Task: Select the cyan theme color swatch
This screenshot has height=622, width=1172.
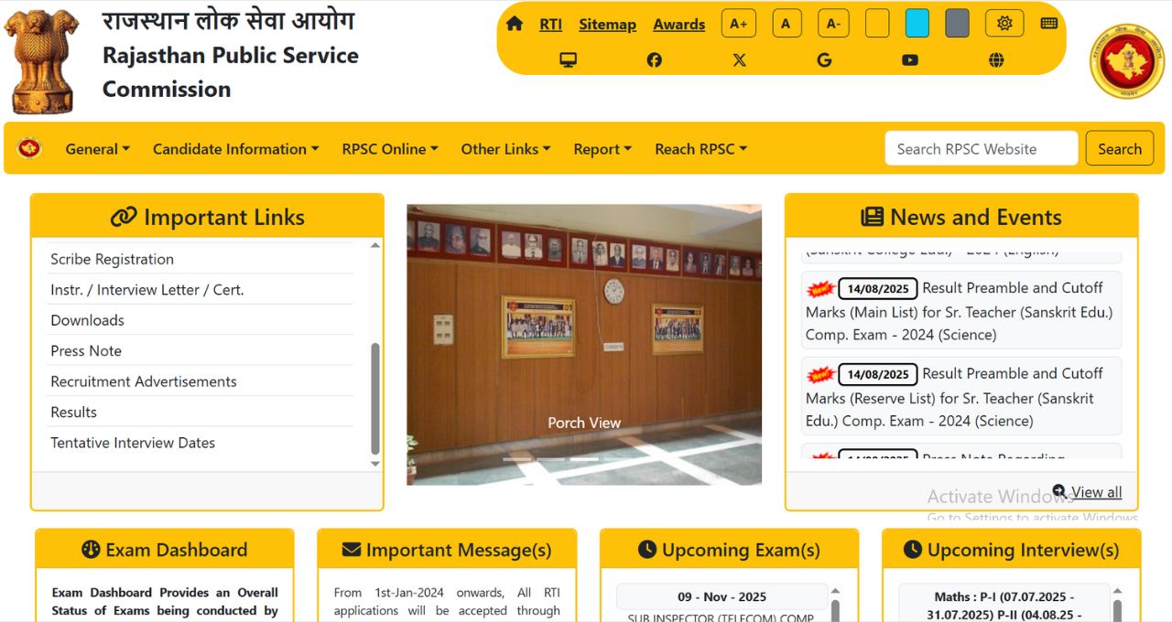Action: coord(917,24)
